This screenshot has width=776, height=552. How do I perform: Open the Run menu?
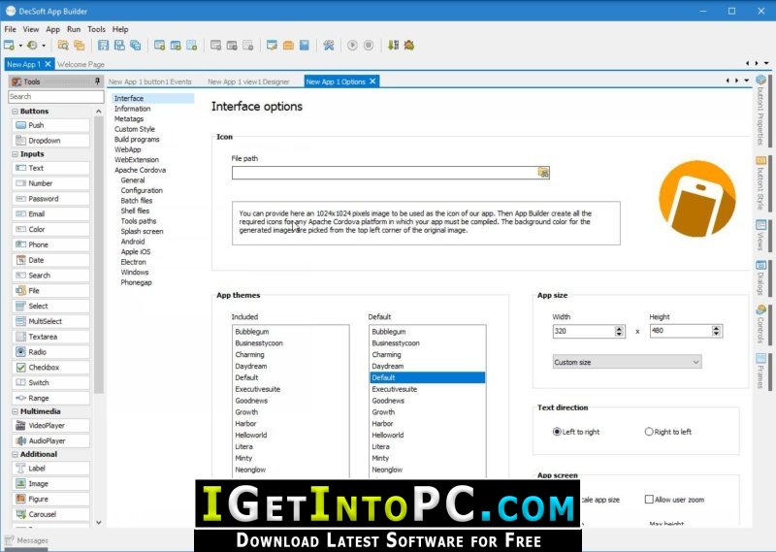coord(74,29)
